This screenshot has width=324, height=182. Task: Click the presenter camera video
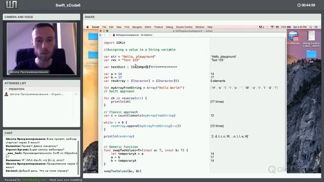(42, 49)
